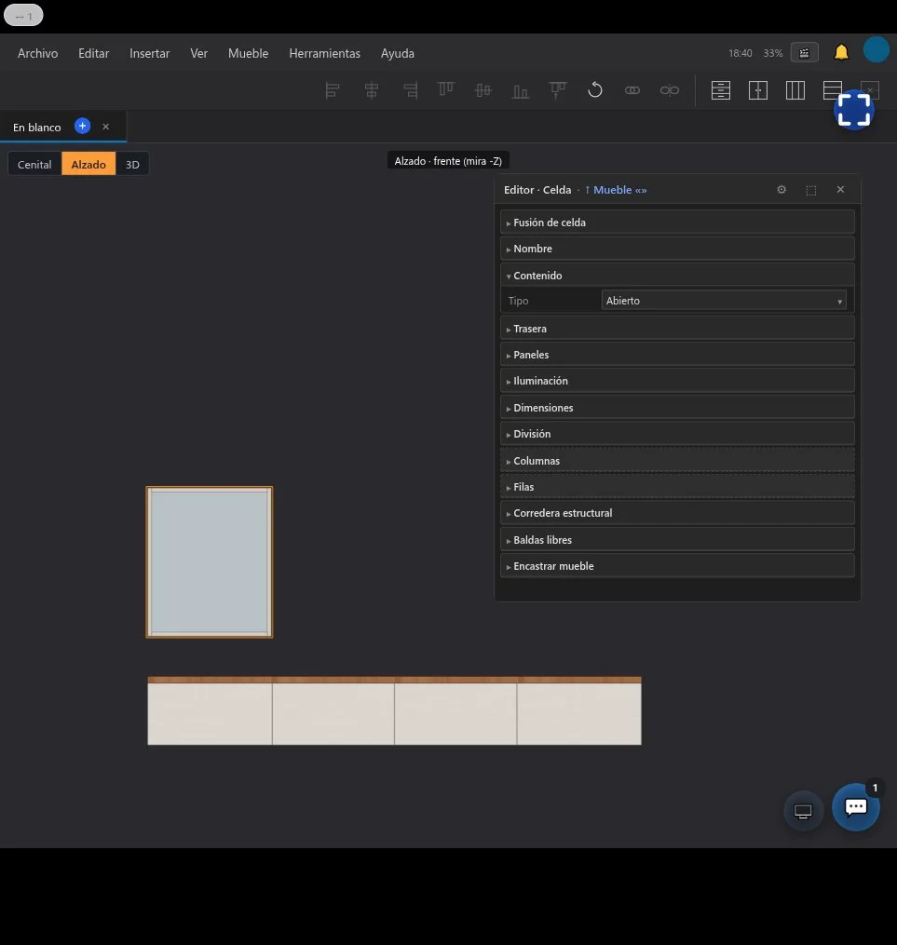Click the drawer cabinet icon in toolbar
Screen dimensions: 897x945
(x=720, y=90)
